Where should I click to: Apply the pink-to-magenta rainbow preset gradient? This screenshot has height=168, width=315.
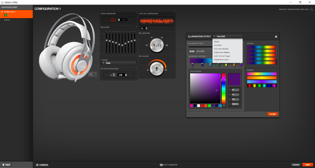pyautogui.click(x=262, y=74)
